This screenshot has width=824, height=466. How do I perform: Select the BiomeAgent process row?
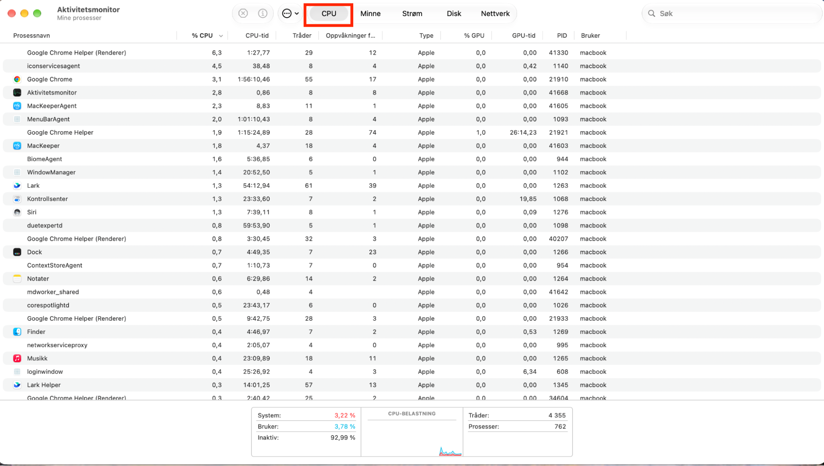[412, 159]
